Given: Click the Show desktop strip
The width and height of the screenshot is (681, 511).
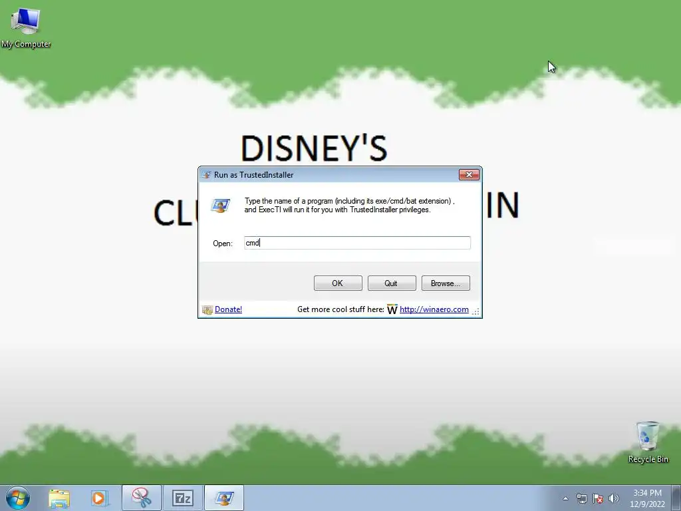Looking at the screenshot, I should 676,498.
